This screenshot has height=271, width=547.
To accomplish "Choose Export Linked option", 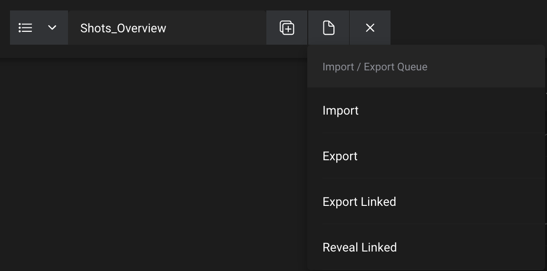I will (359, 202).
